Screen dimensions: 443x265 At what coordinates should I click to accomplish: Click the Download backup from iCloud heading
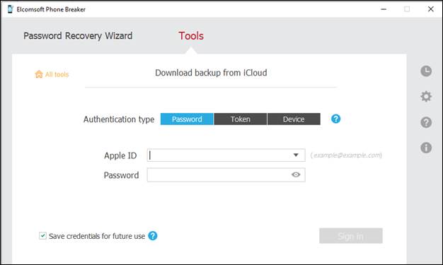[211, 73]
